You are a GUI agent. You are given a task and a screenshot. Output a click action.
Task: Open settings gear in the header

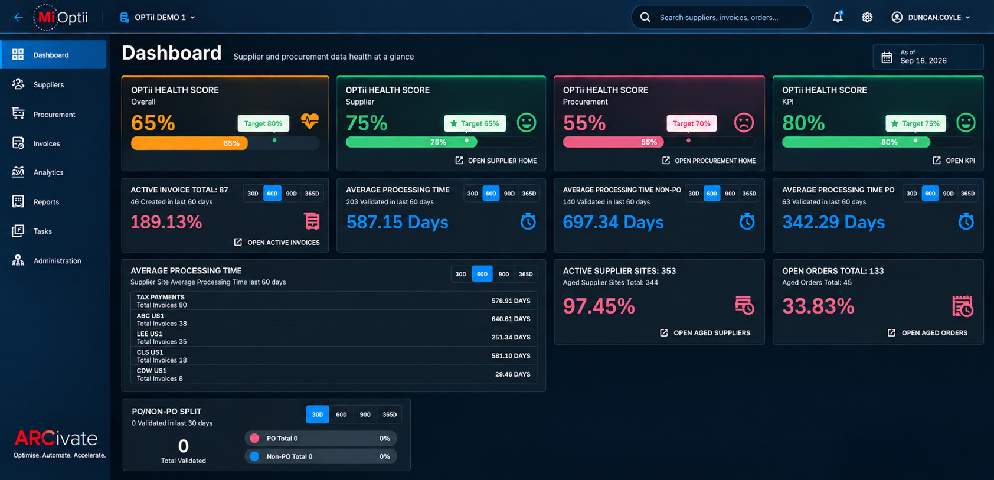coord(867,17)
